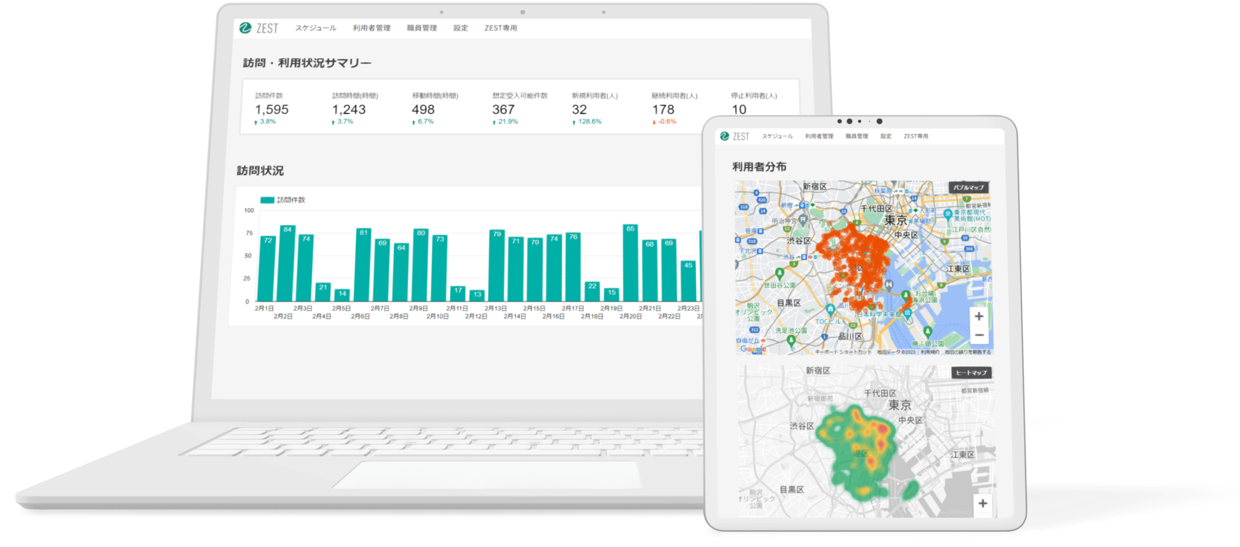Open 地図の誤りを報告する link
The height and width of the screenshot is (547, 1240).
point(967,352)
